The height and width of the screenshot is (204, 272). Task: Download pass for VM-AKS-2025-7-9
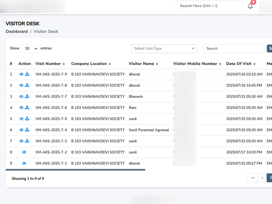pyautogui.click(x=27, y=74)
